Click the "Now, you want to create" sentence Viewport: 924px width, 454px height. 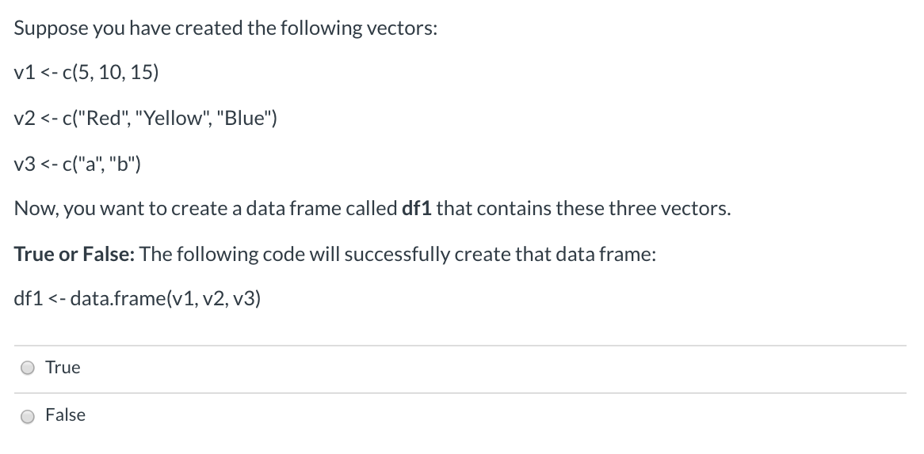coord(372,208)
